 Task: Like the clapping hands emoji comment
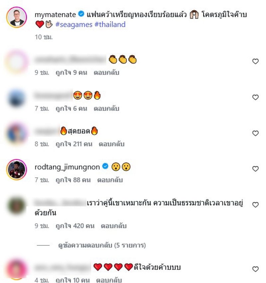255,61
